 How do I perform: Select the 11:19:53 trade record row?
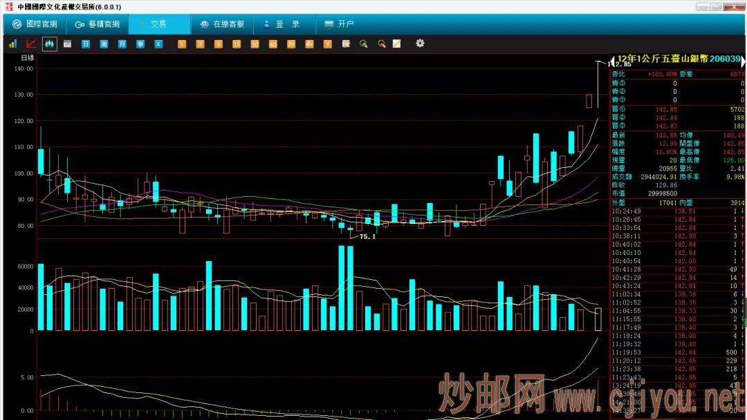tap(677, 352)
